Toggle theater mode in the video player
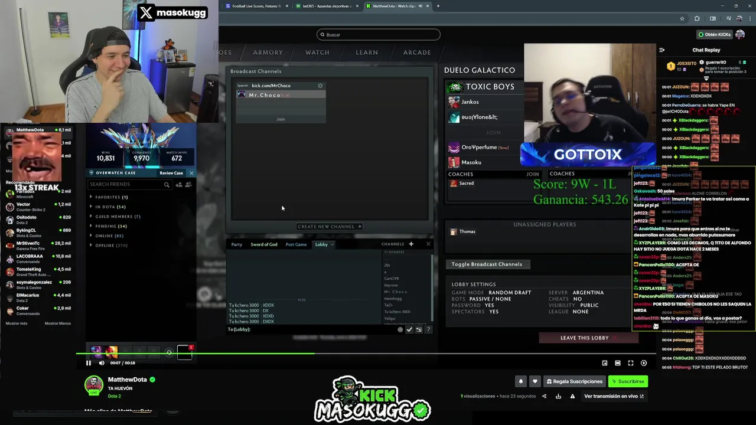 618,363
